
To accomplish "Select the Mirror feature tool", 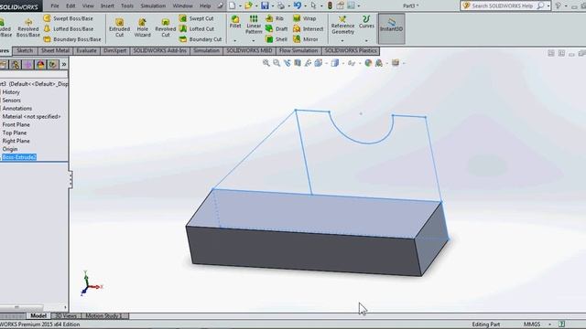I will coord(305,39).
